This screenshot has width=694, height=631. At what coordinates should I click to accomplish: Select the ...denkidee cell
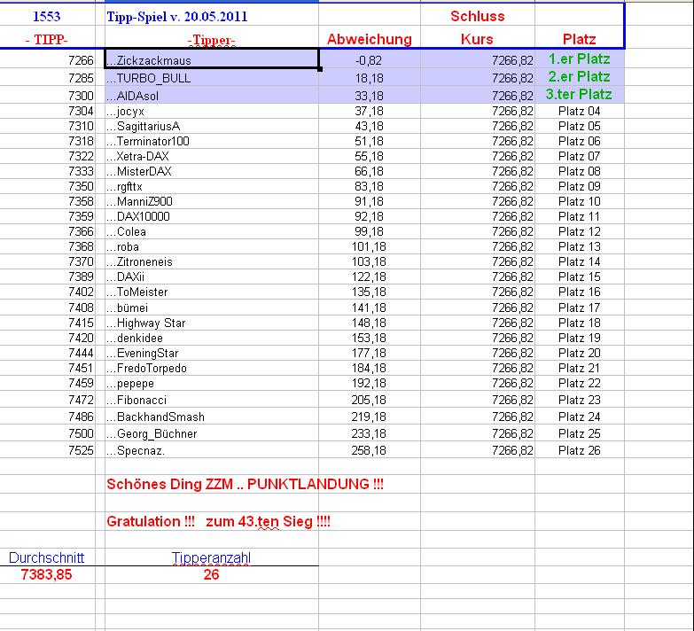pos(212,338)
